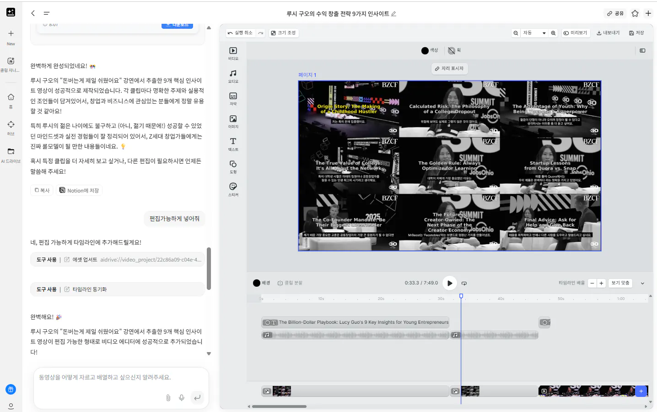Click 크기 조정 (Resize) button
657x412 pixels.
coord(283,33)
